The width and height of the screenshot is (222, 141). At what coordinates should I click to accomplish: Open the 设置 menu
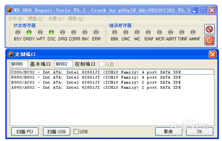[56, 19]
